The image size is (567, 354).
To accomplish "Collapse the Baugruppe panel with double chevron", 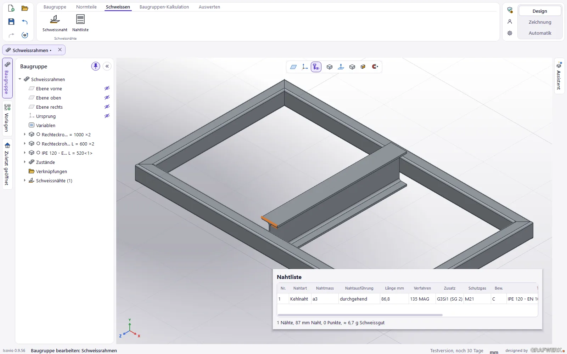I will (107, 66).
